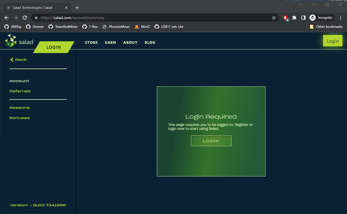The image size is (347, 214).
Task: Click LOGIN button in Login Required box
Action: (x=211, y=141)
